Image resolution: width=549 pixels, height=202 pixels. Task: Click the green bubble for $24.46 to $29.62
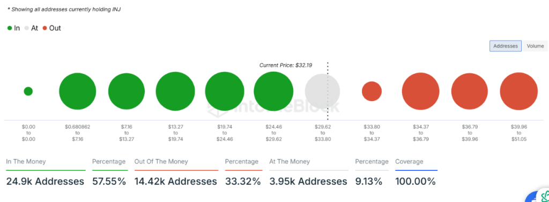point(273,91)
